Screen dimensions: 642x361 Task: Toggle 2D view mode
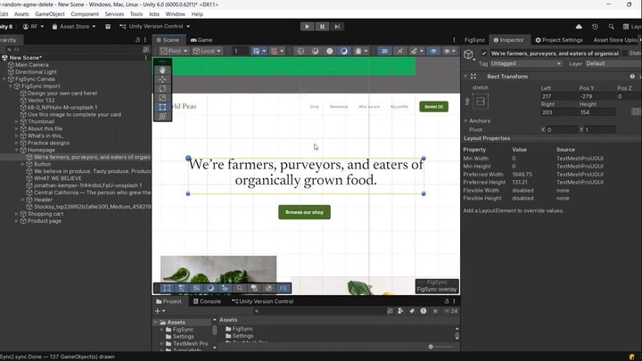tap(384, 51)
